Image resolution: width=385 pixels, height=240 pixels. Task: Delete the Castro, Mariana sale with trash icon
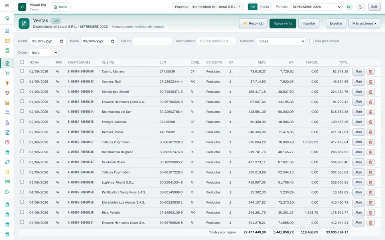371,72
